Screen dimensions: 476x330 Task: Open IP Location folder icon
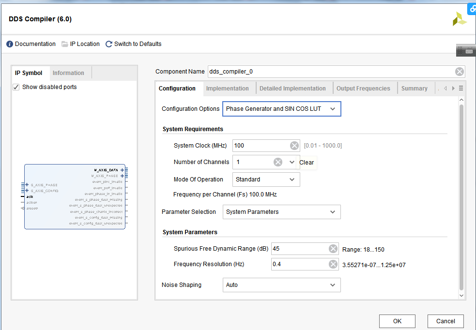coord(65,44)
